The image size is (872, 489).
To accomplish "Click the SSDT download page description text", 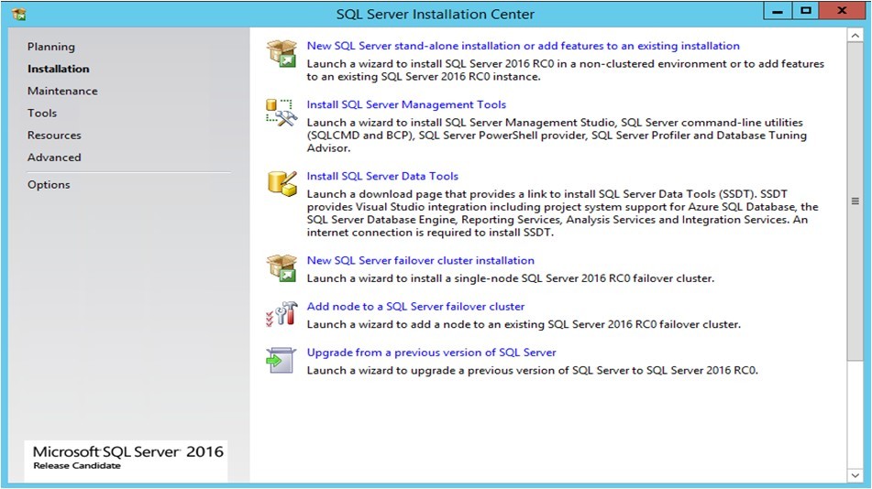I will tap(562, 213).
